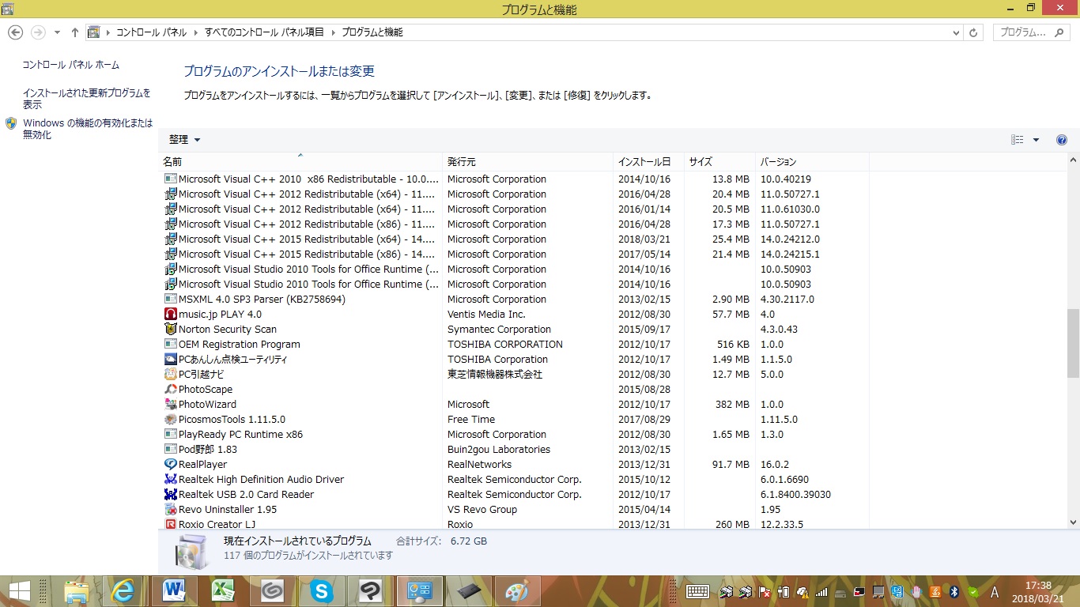Viewport: 1080px width, 607px height.
Task: Sort the list by バージョン column
Action: tap(812, 162)
